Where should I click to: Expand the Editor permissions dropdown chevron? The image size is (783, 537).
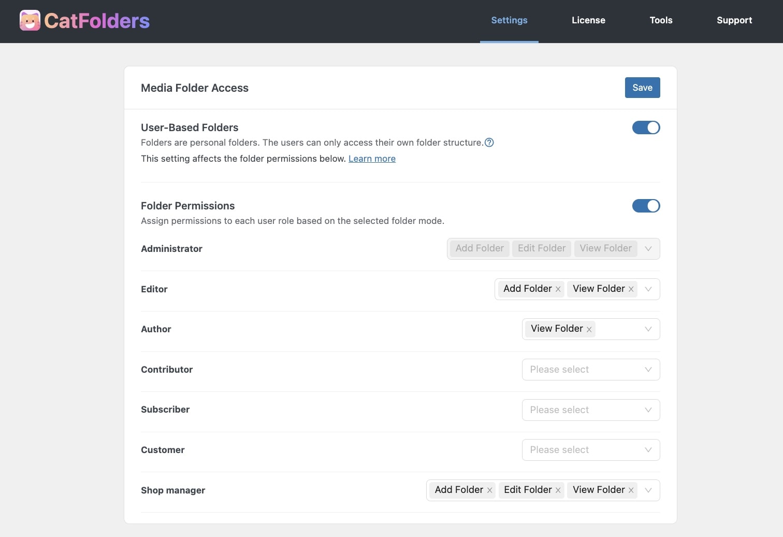coord(648,289)
